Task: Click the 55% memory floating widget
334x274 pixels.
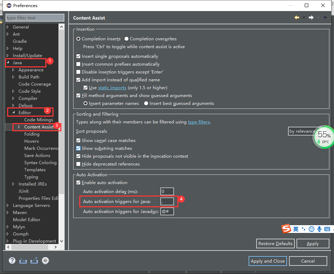Action: click(324, 137)
